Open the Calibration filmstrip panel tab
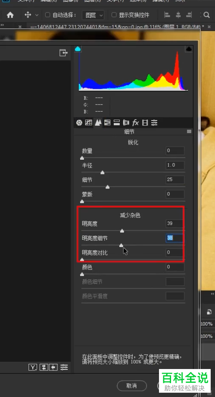Image resolution: width=215 pixels, height=397 pixels. point(145,123)
